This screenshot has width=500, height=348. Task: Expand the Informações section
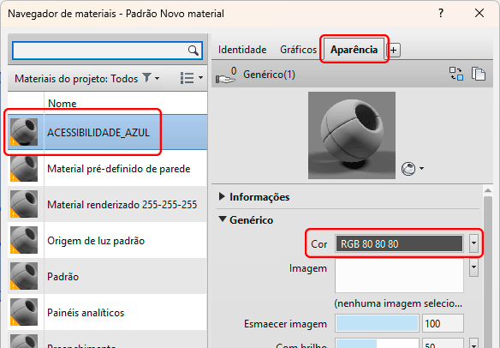tap(222, 196)
